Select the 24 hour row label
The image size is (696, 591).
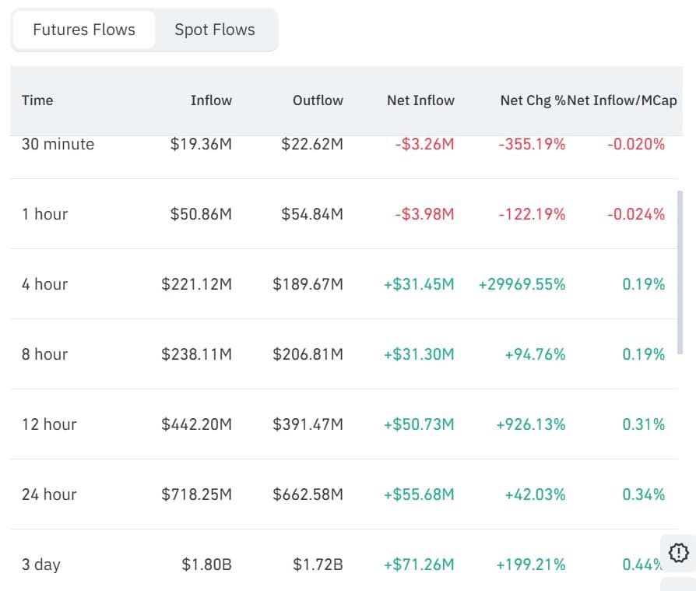[49, 494]
